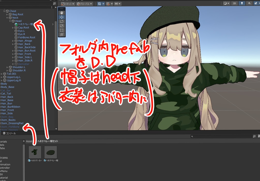Click the cube icon beside FishBone.Root
The image size is (260, 181).
[16, 38]
